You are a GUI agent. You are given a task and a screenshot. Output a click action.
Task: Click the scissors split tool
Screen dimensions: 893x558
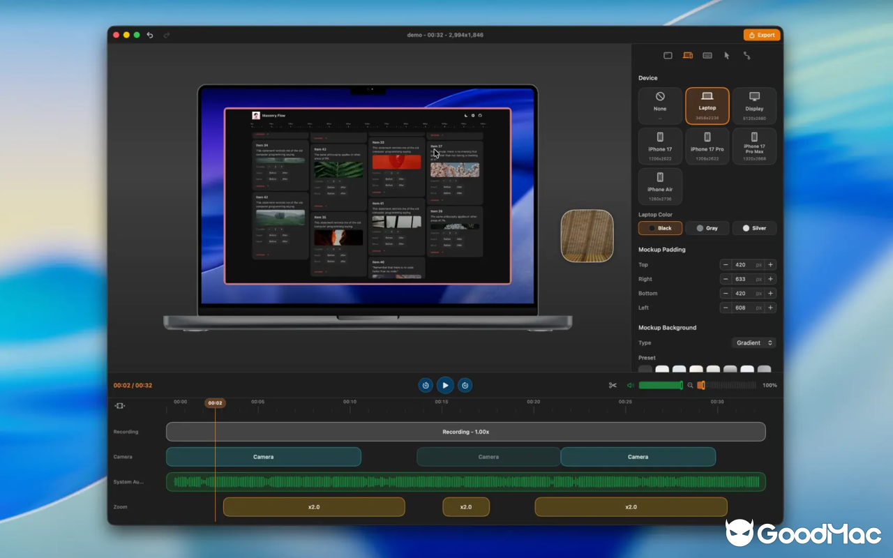pyautogui.click(x=613, y=385)
